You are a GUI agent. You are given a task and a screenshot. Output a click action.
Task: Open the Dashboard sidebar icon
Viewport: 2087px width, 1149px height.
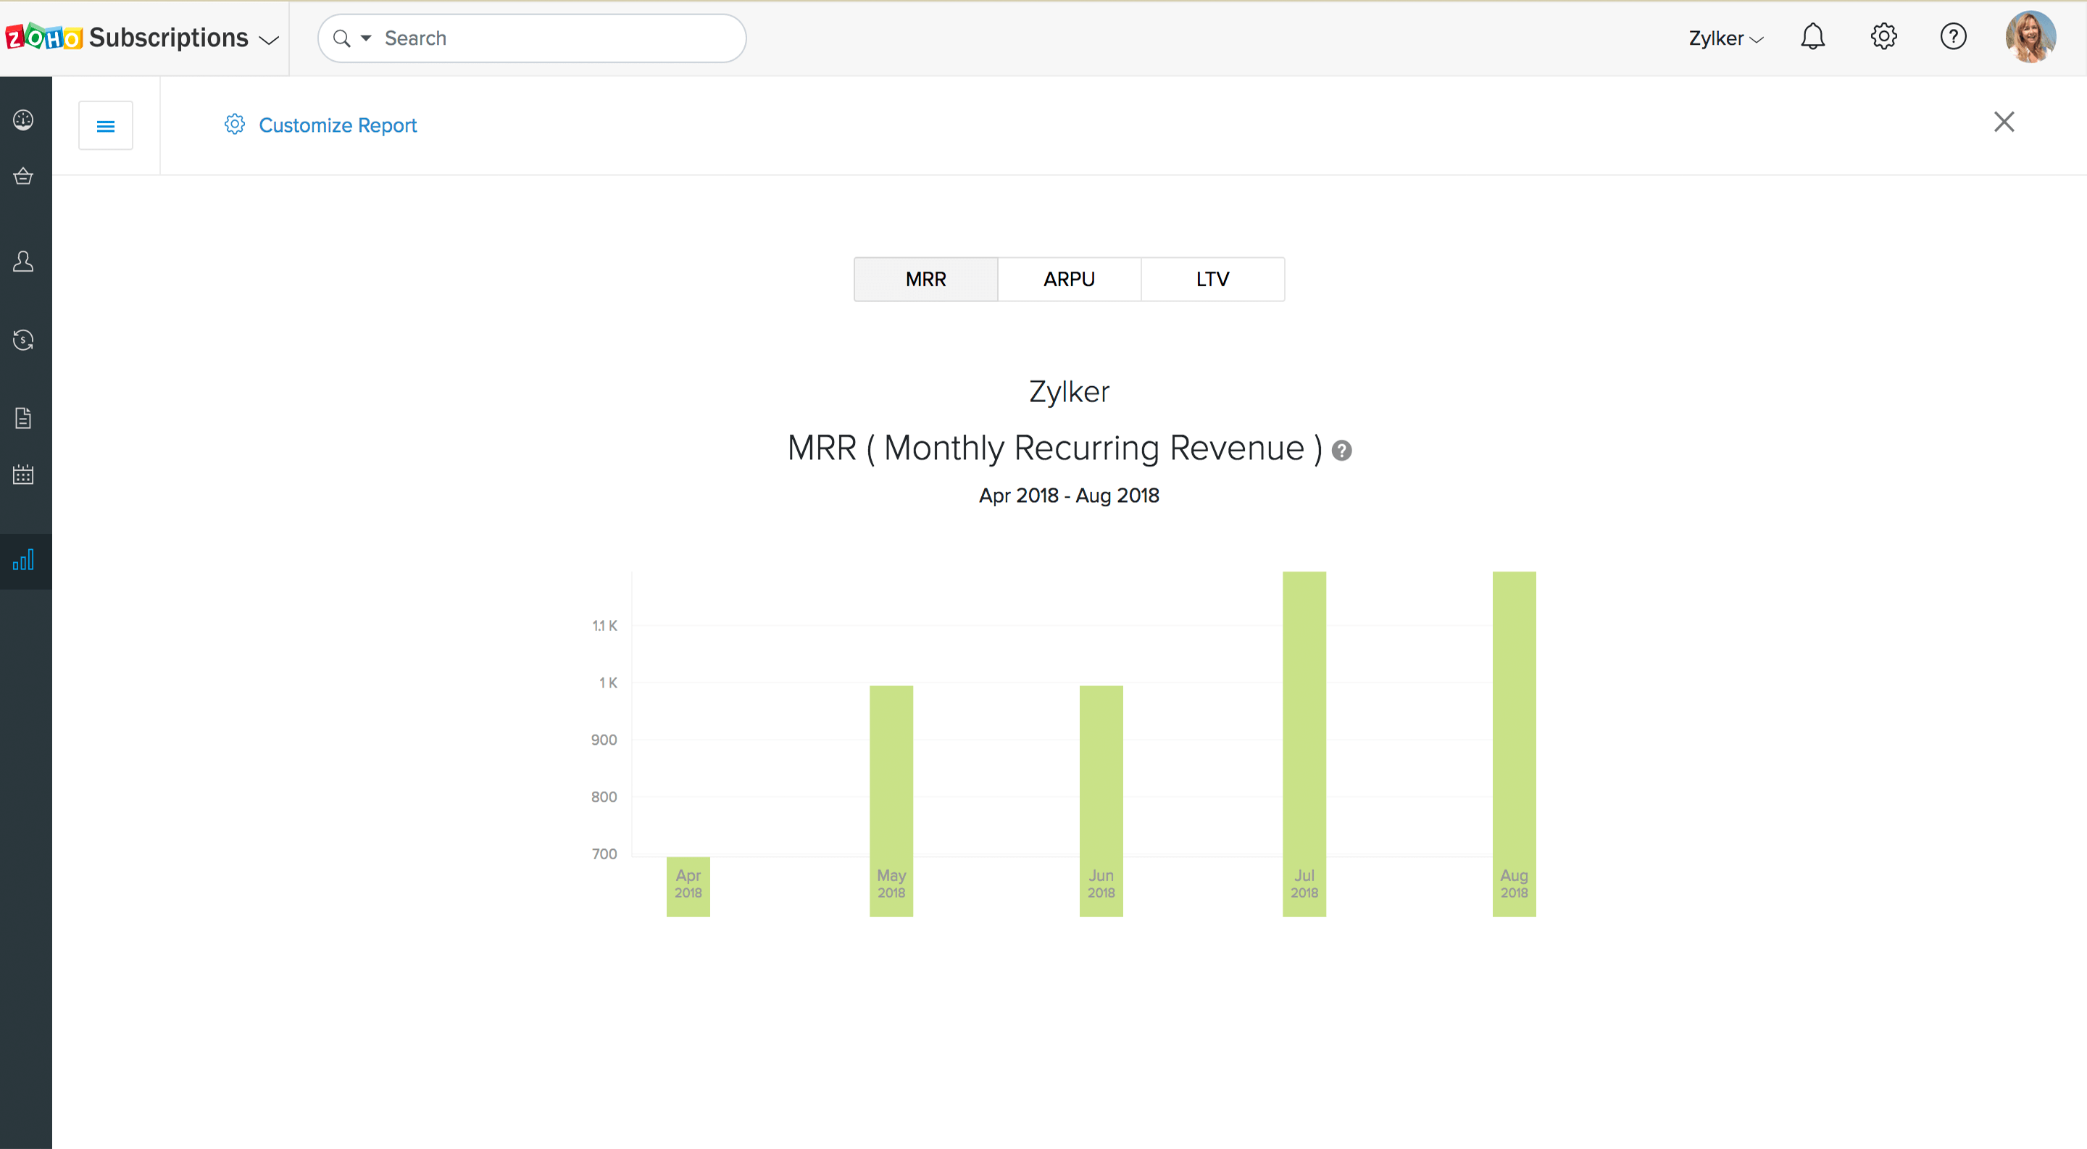click(23, 120)
